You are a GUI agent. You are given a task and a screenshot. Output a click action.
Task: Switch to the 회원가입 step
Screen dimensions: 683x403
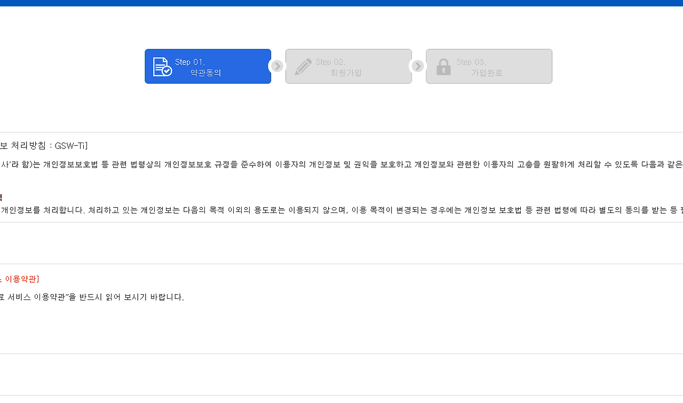tap(348, 66)
